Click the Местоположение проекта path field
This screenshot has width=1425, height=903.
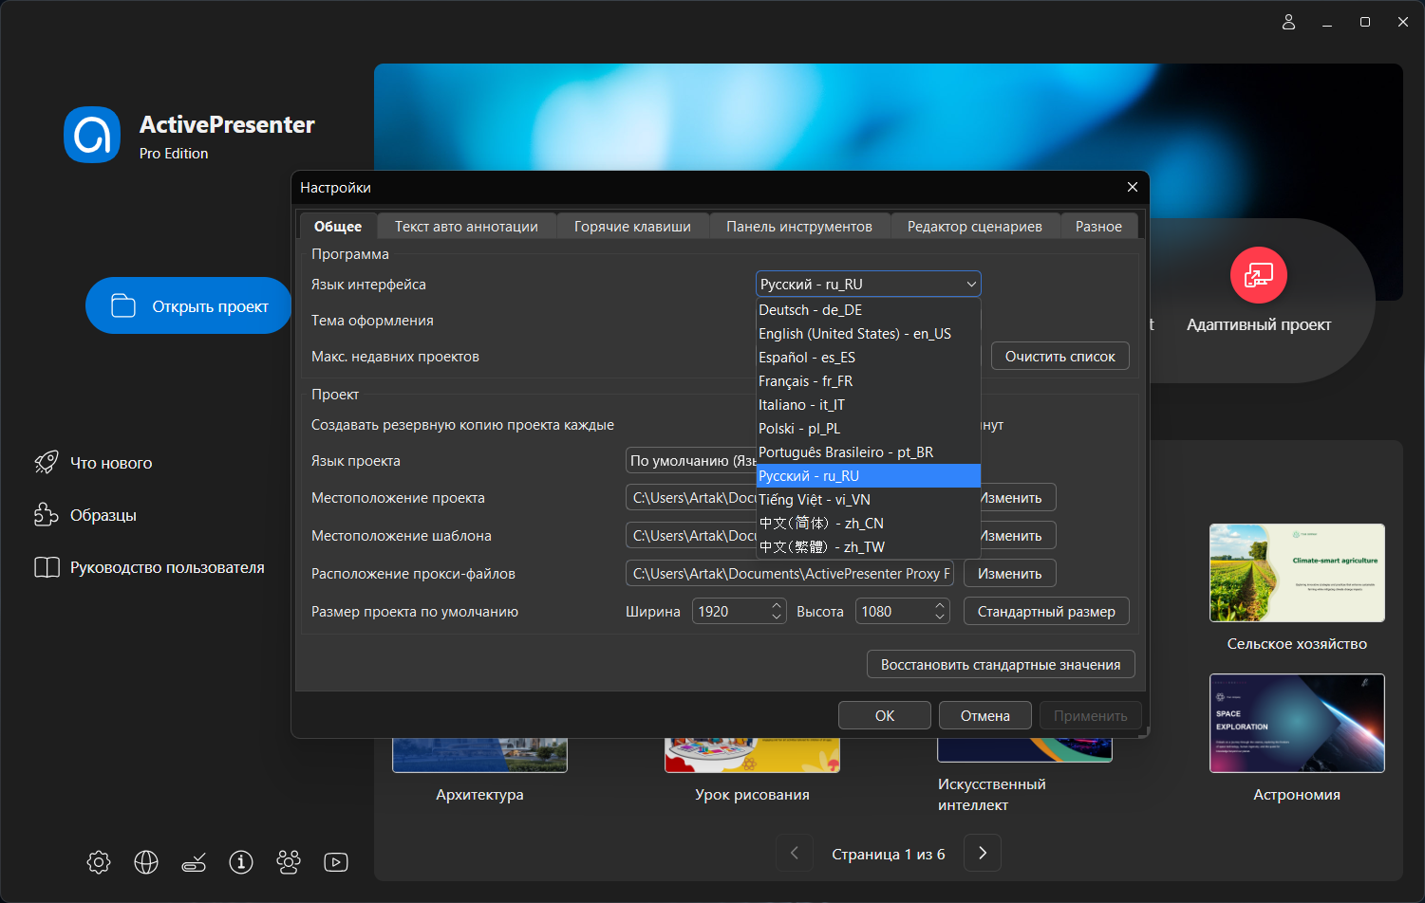[691, 498]
